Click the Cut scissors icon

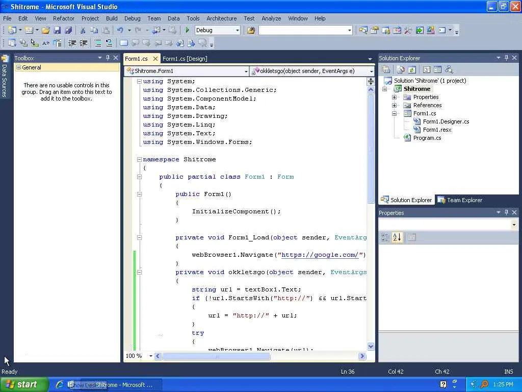pos(83,31)
